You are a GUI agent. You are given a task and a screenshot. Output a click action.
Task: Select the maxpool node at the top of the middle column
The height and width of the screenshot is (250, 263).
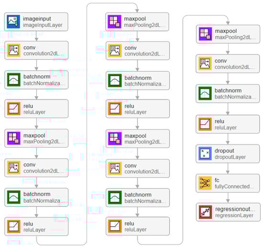[137, 22]
